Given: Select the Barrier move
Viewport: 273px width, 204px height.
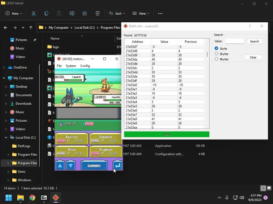Looking at the screenshot, I should click(x=71, y=139).
